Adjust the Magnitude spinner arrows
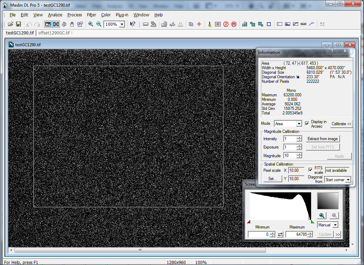This screenshot has height=265, width=364. pyautogui.click(x=299, y=155)
